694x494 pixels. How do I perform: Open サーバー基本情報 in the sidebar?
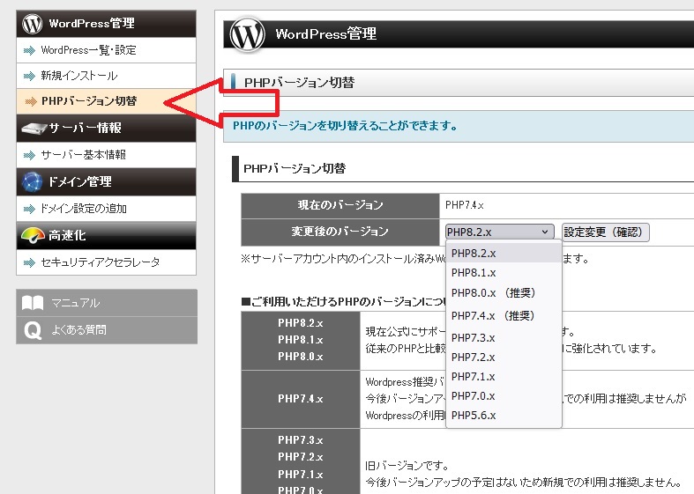(106, 155)
